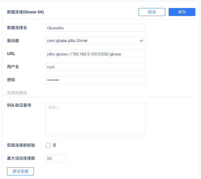The width and height of the screenshot is (201, 179).
Task: Enable the 获取连接前校验 checkbox
Action: point(48,145)
